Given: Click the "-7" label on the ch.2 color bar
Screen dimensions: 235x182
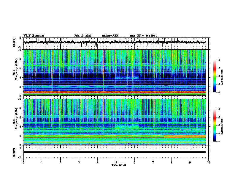Looking at the screenshot, I should 219,141.
